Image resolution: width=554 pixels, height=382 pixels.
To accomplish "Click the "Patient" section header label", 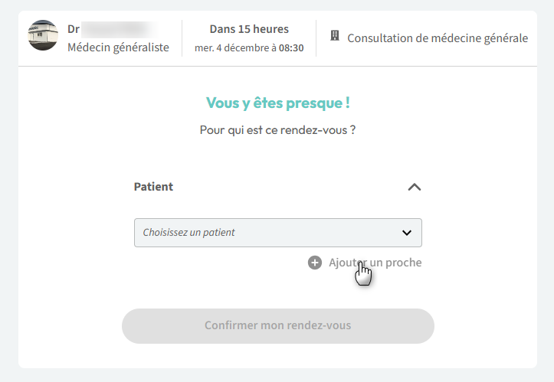I will [153, 187].
